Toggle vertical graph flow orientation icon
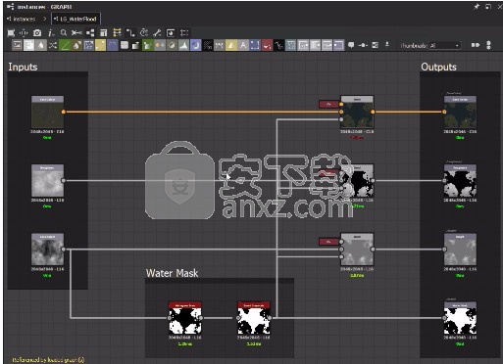The width and height of the screenshot is (503, 364). [x=488, y=45]
